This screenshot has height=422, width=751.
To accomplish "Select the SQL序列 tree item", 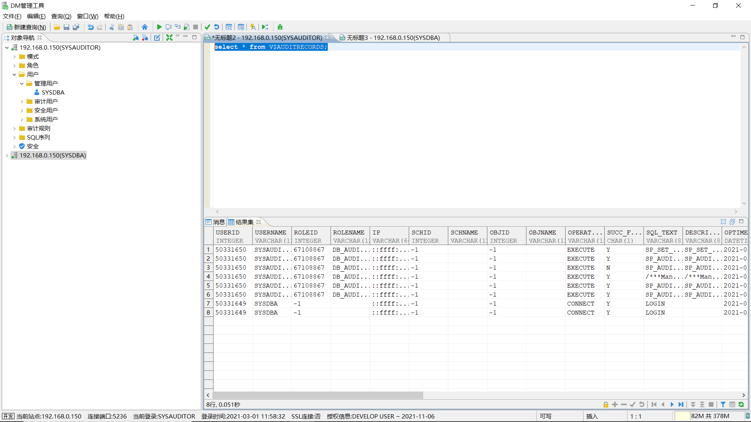I will pos(38,138).
